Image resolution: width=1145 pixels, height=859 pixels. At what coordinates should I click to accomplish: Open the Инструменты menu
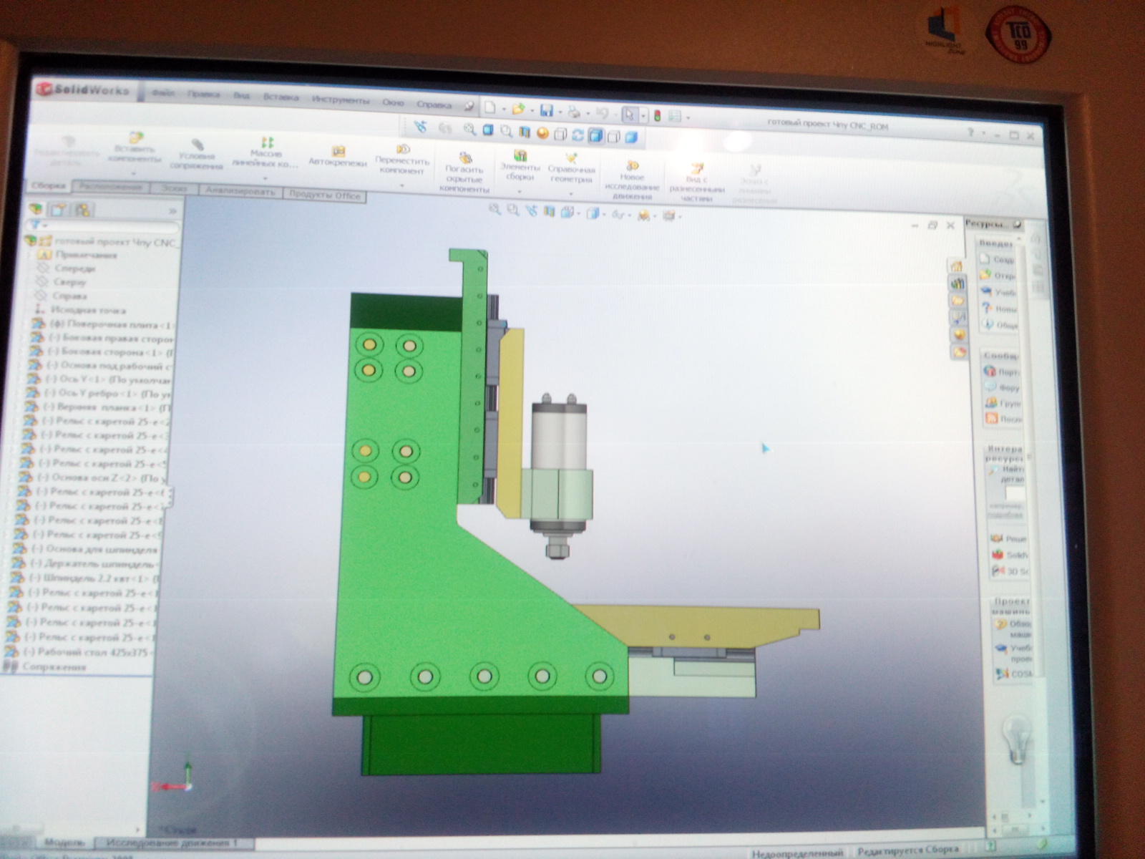(x=341, y=100)
